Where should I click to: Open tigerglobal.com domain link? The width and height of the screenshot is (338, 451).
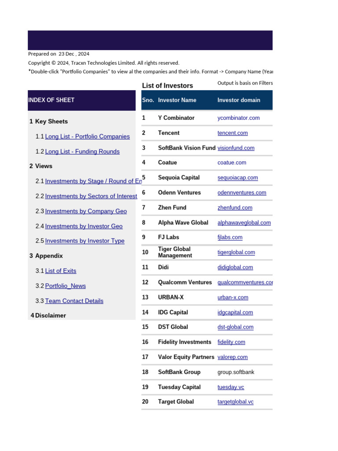(x=236, y=252)
